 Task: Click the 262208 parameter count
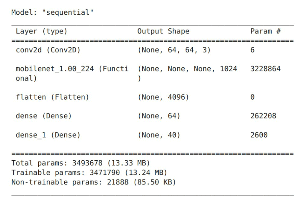pos(263,116)
